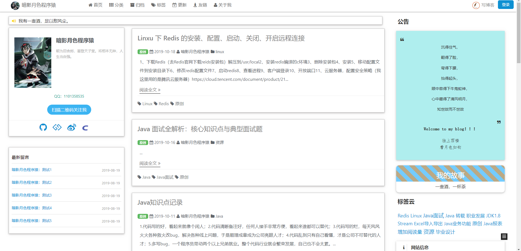This screenshot has height=251, width=521.
Task: Select the Java面试 tag in the tag cloud
Action: pos(433,215)
